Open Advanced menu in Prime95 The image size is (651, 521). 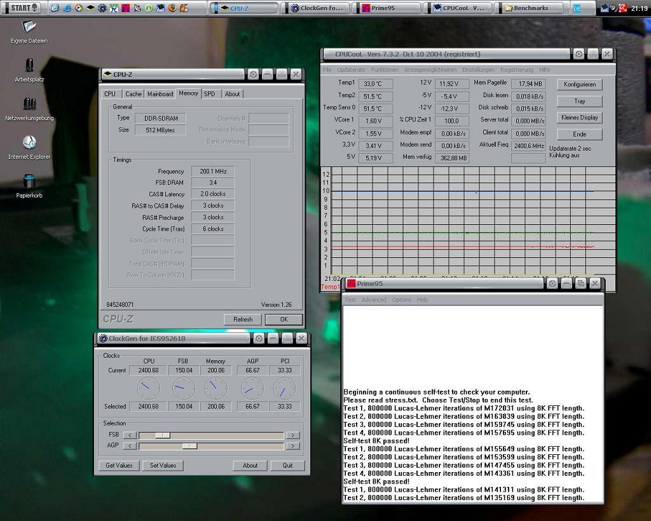pyautogui.click(x=374, y=299)
